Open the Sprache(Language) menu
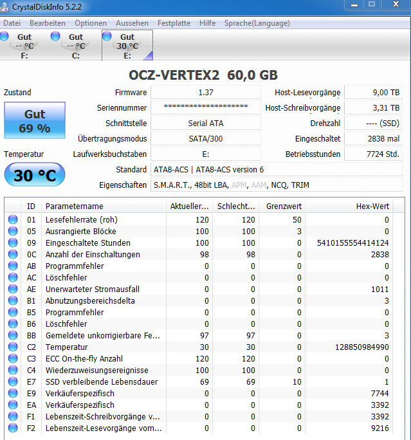 pos(257,23)
